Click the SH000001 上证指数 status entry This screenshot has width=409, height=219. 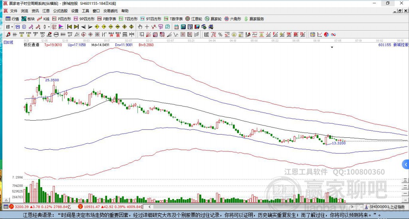click(x=385, y=207)
